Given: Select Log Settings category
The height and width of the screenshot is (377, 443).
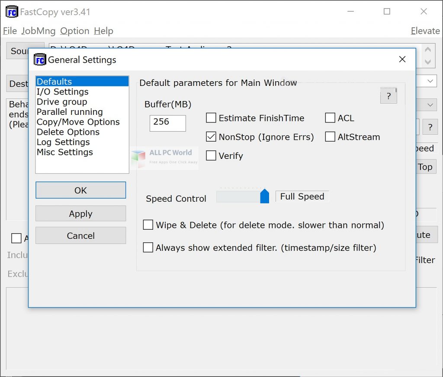Looking at the screenshot, I should pos(82,142).
